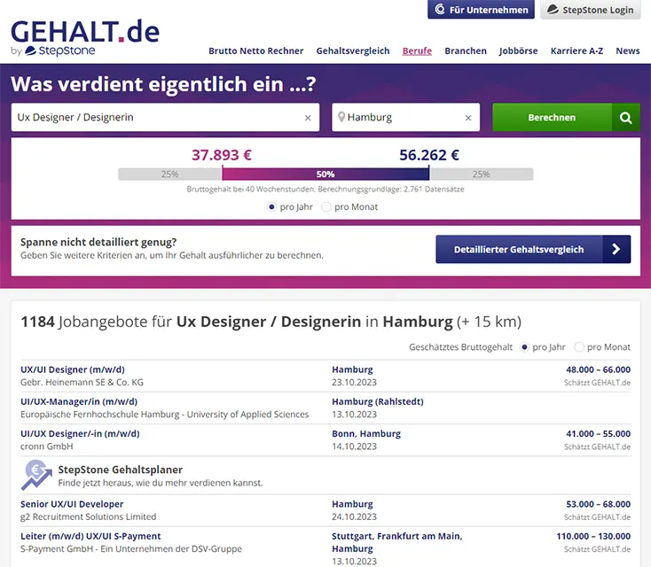Image resolution: width=651 pixels, height=567 pixels.
Task: Open Jobbörse menu item
Action: pyautogui.click(x=518, y=51)
